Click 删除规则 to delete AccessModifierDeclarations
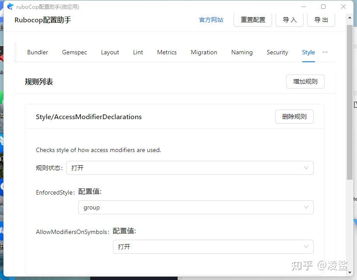 [294, 117]
